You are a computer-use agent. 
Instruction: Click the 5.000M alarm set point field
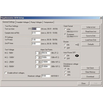click(x=46, y=66)
